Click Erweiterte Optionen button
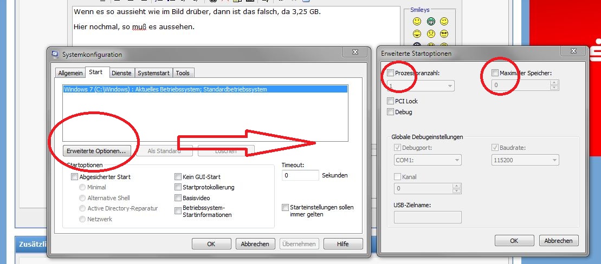This screenshot has width=601, height=264. click(x=96, y=151)
